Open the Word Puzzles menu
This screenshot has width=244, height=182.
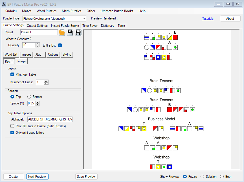click(x=46, y=11)
